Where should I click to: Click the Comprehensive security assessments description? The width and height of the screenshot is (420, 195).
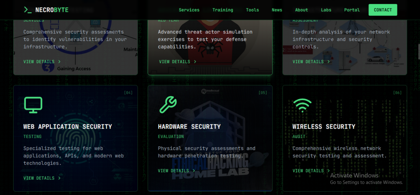(x=75, y=39)
